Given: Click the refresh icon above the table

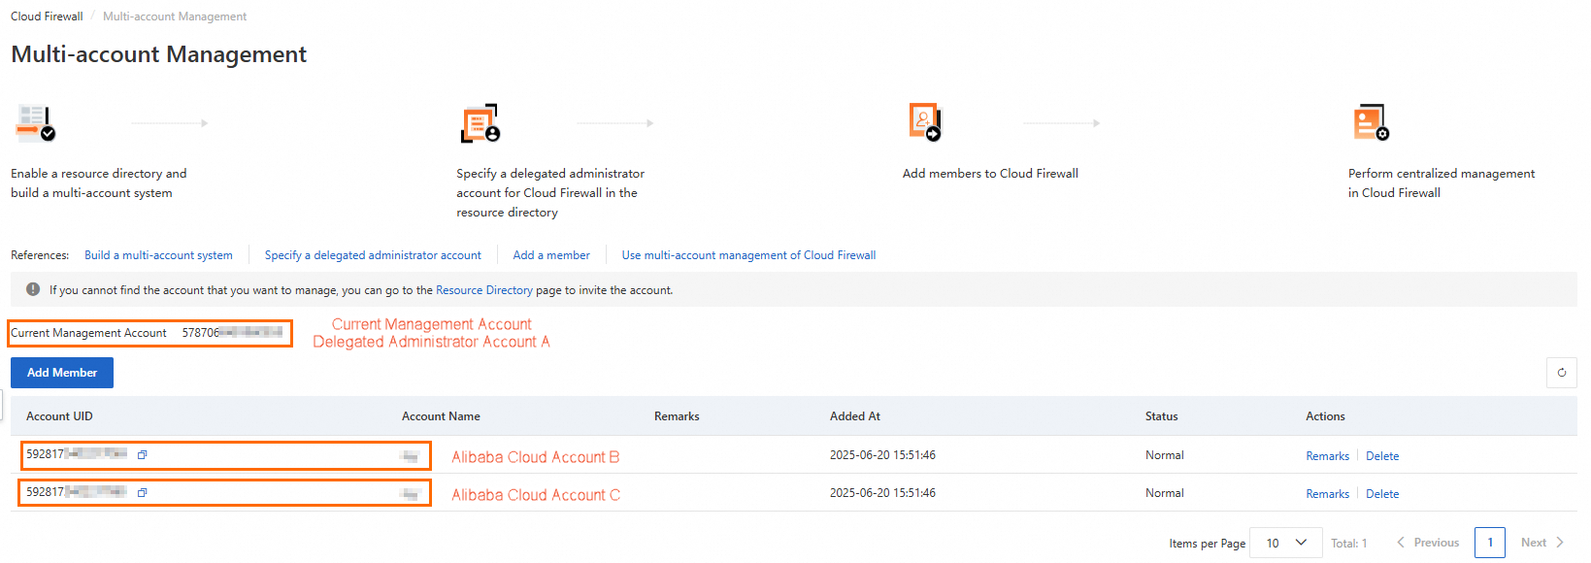Looking at the screenshot, I should tap(1561, 373).
